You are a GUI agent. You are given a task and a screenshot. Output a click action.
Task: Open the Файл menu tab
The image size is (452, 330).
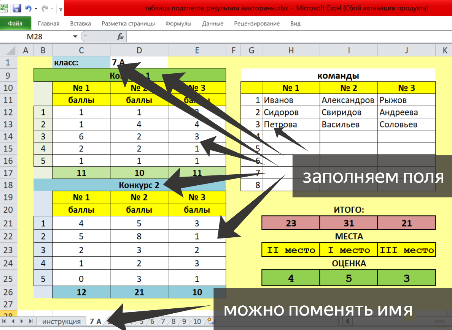(x=15, y=24)
